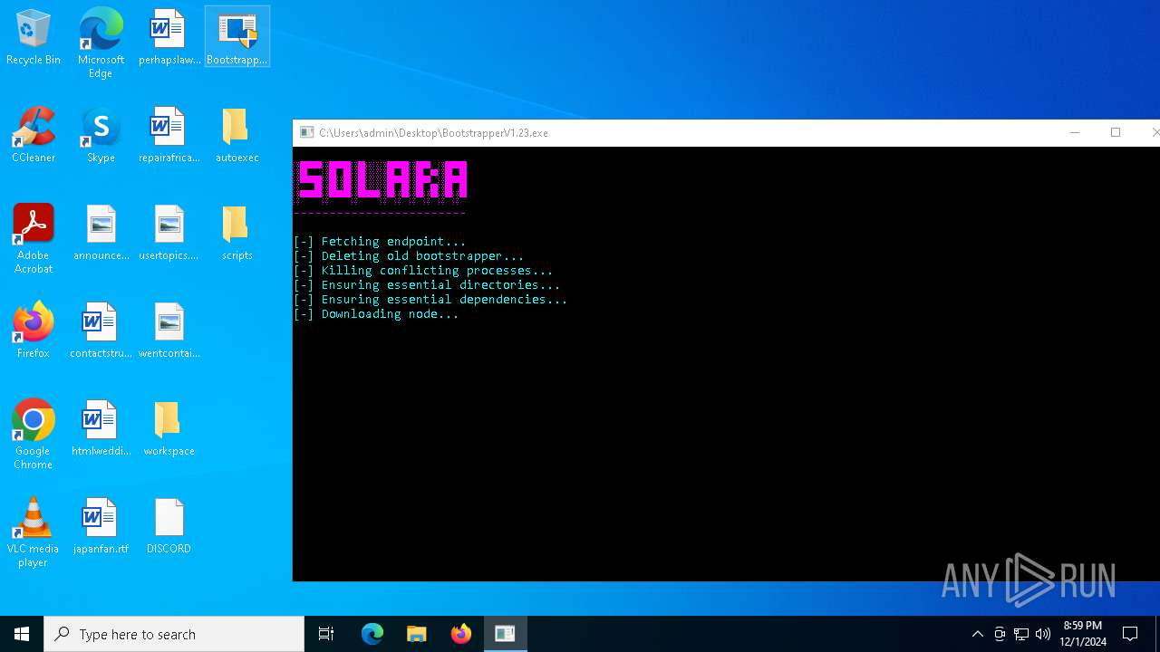Select the Bootstrapper desktop executable icon
Screen dimensions: 1160x652
tap(237, 38)
